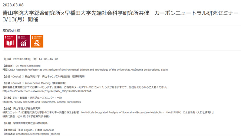Click the 事前登録 instruction sentence
Viewport: 241px width, 136px height.
[x=85, y=87]
